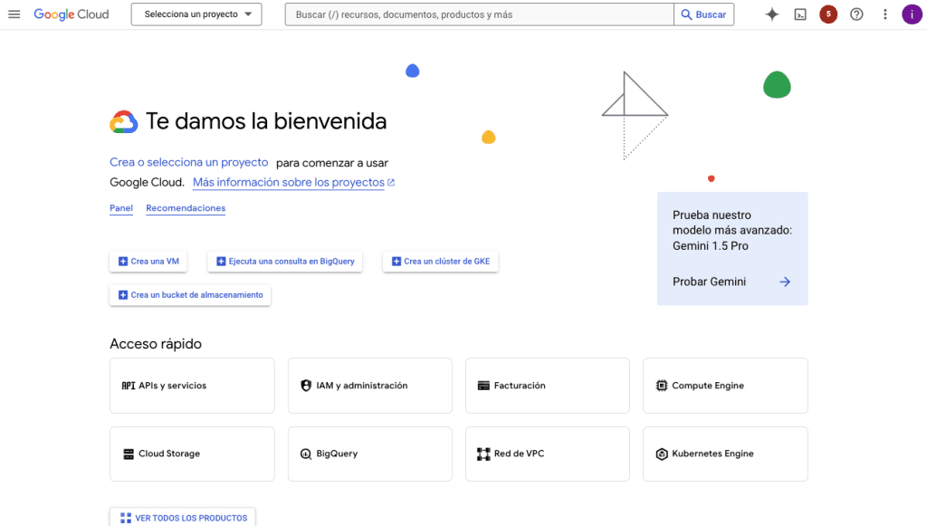
Task: Click the Crea una VM button label
Action: pos(155,262)
